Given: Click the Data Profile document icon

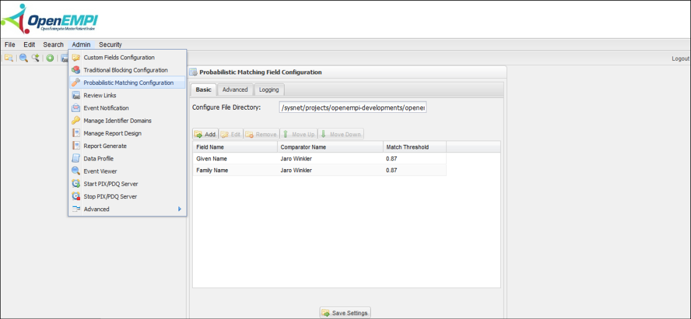Looking at the screenshot, I should tap(76, 159).
